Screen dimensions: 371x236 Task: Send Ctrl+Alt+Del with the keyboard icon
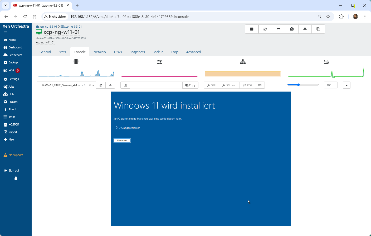(260, 85)
